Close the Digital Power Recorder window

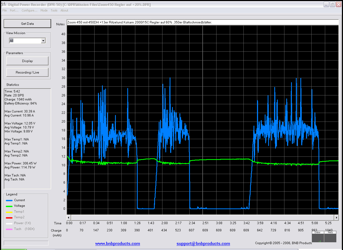click(x=338, y=5)
